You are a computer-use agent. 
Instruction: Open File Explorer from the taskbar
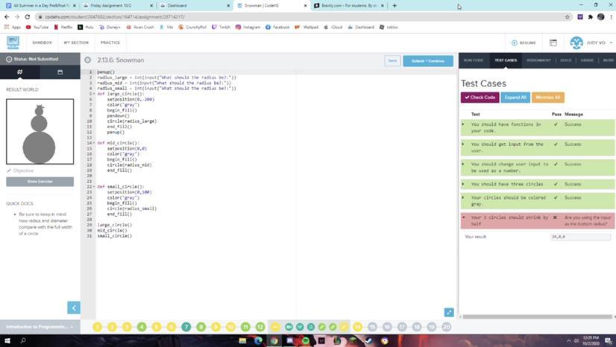[x=242, y=341]
